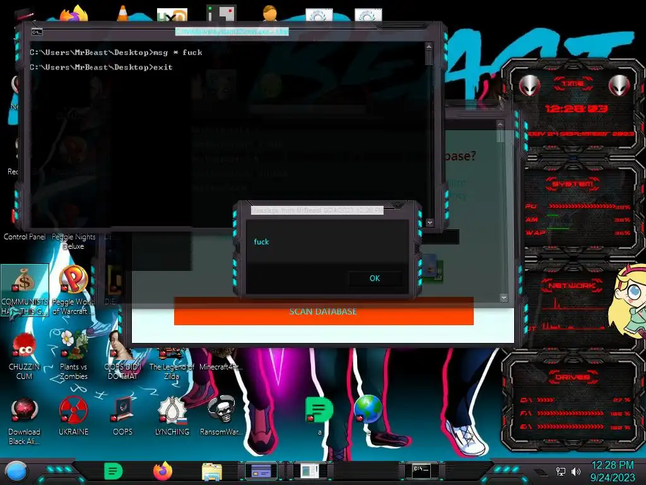The image size is (646, 485).
Task: Click the NETWORK widget header
Action: (572, 285)
